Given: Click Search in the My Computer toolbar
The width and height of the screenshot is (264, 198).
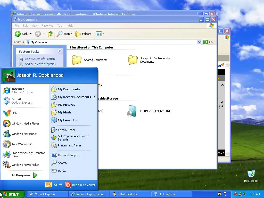Looking at the screenshot, I should coord(64,34).
